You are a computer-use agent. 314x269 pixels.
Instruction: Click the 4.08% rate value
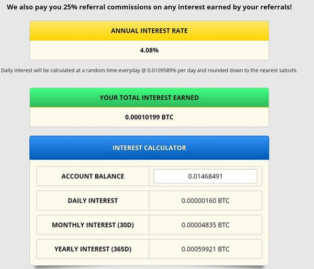(x=149, y=51)
